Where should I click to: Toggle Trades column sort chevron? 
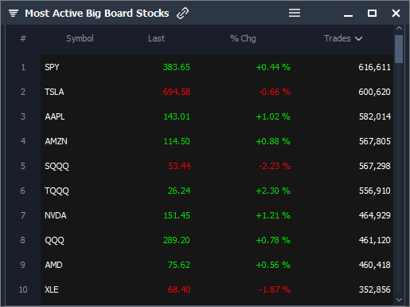click(358, 39)
